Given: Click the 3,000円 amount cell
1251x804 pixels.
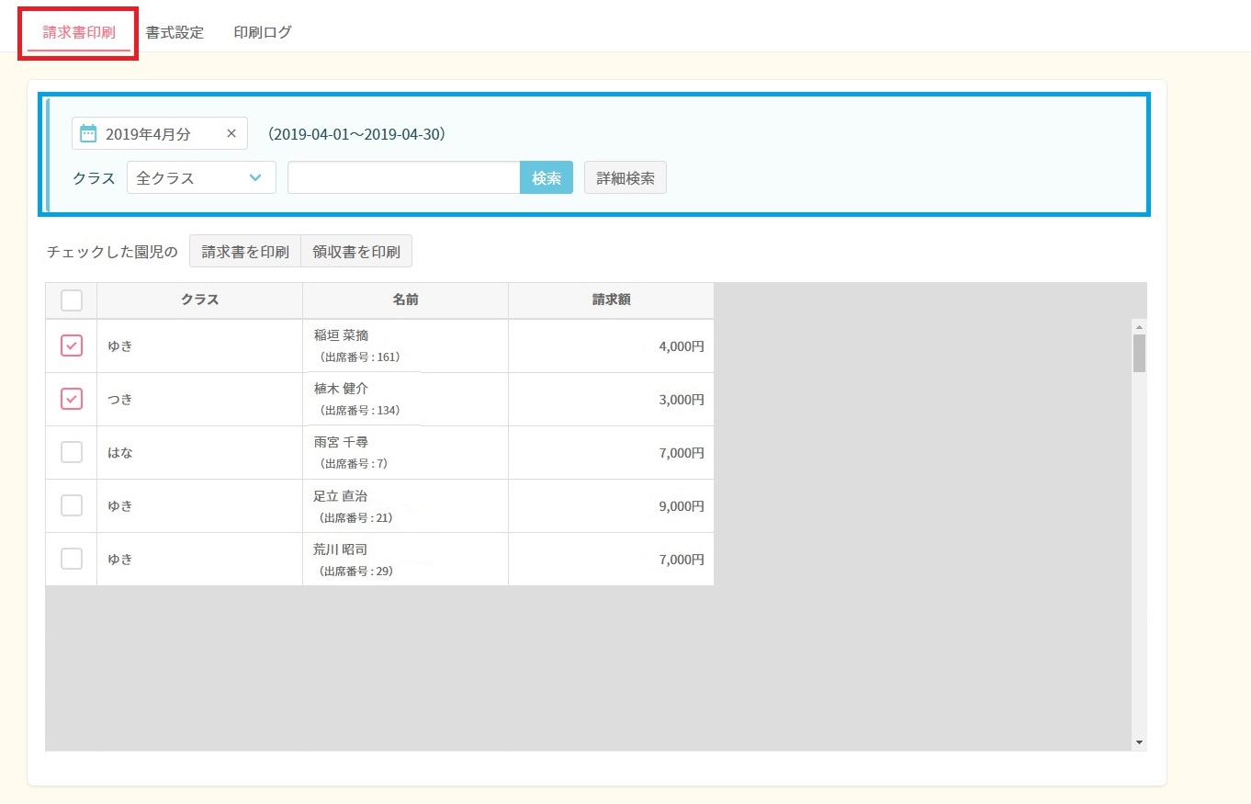Looking at the screenshot, I should click(x=612, y=400).
